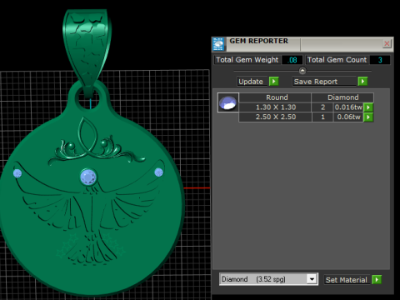Image resolution: width=400 pixels, height=300 pixels.
Task: Collapse the panel header using the round arrow
Action: click(x=302, y=71)
